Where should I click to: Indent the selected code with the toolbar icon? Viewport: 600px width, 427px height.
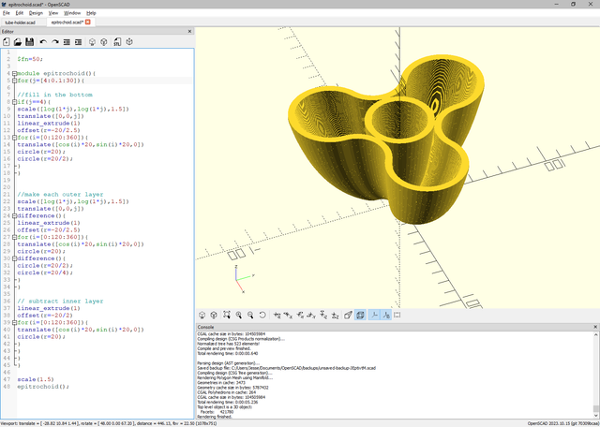79,41
